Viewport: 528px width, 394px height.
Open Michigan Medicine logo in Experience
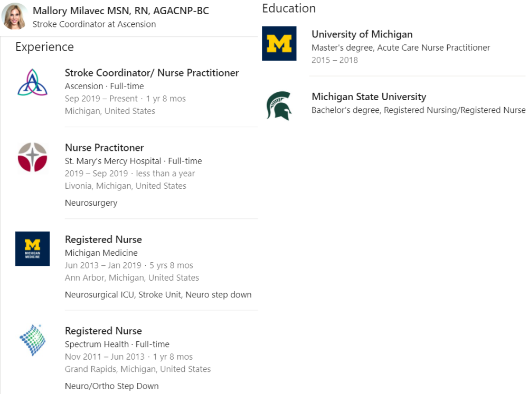pyautogui.click(x=32, y=248)
